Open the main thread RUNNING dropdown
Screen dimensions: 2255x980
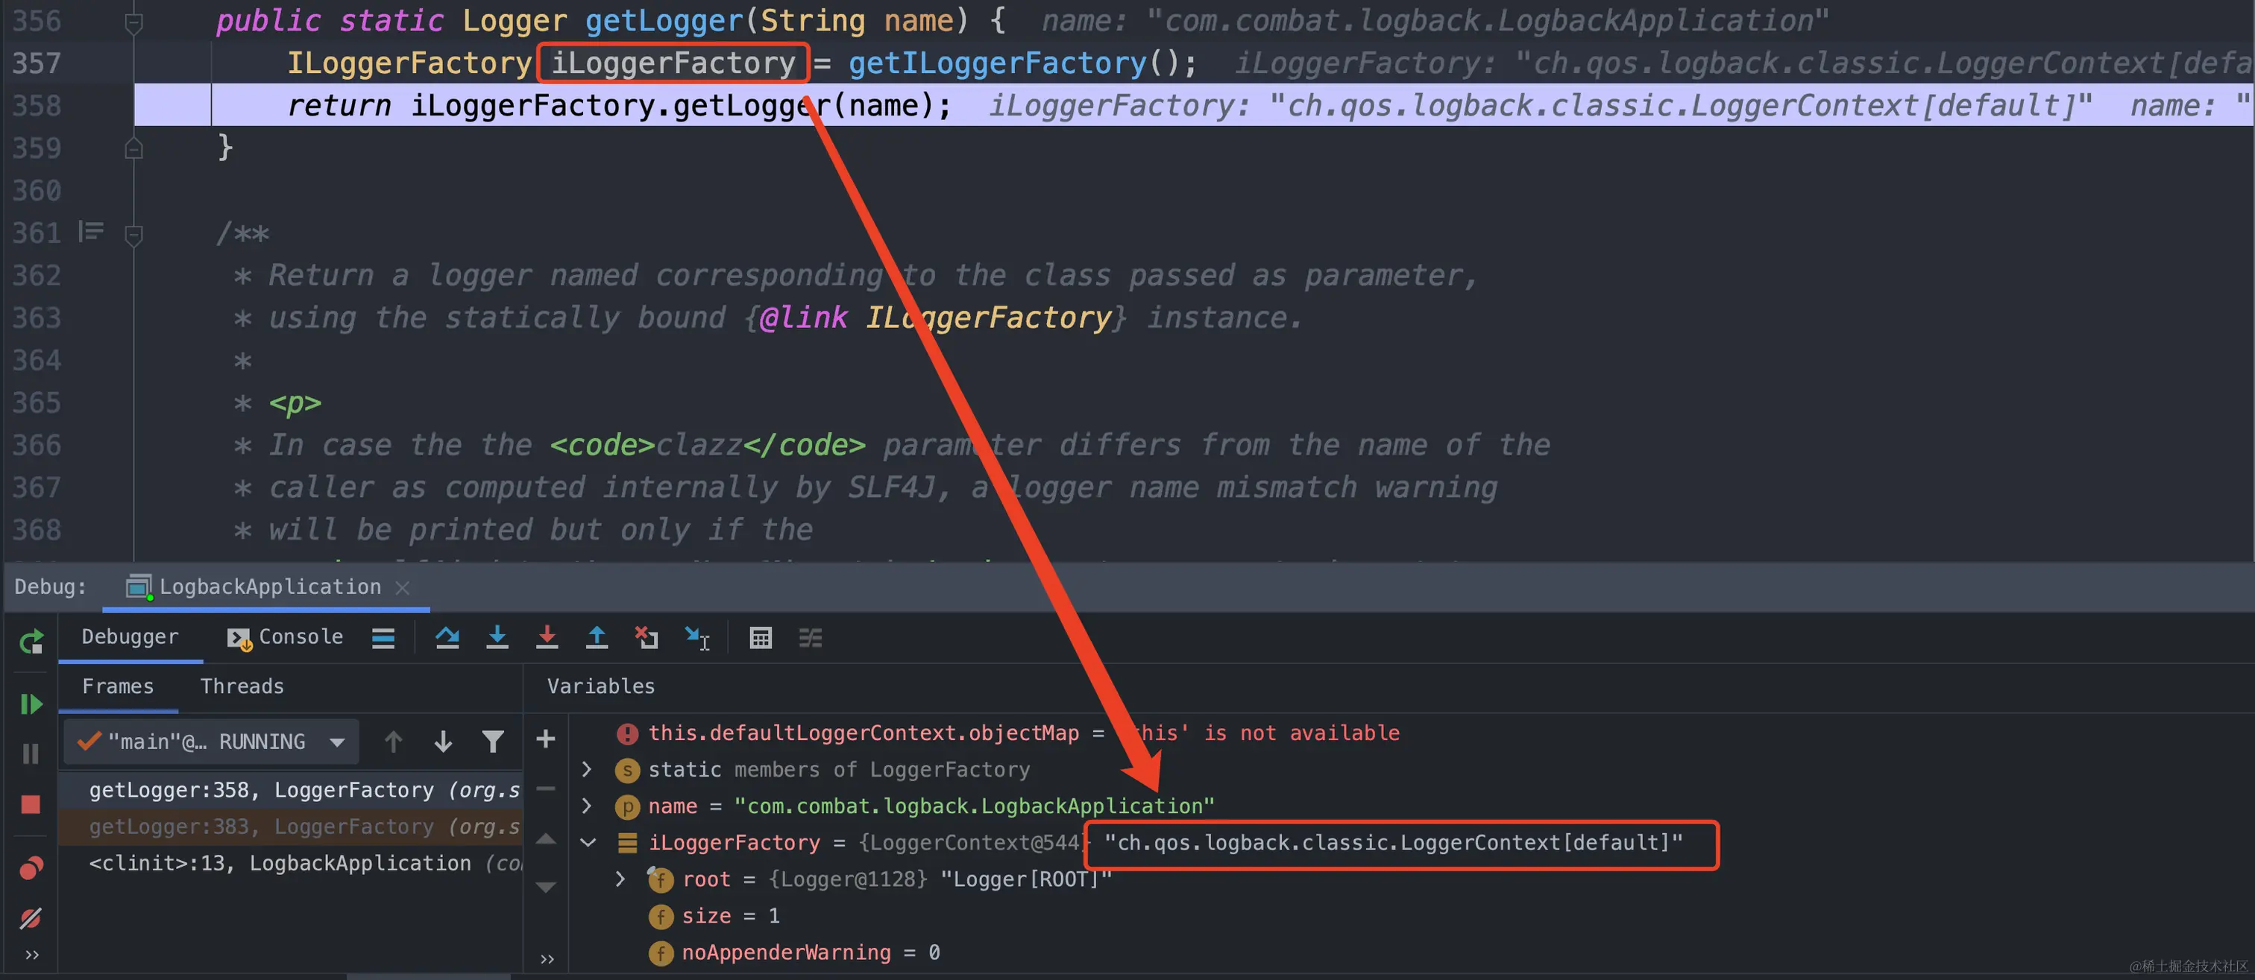tap(212, 742)
